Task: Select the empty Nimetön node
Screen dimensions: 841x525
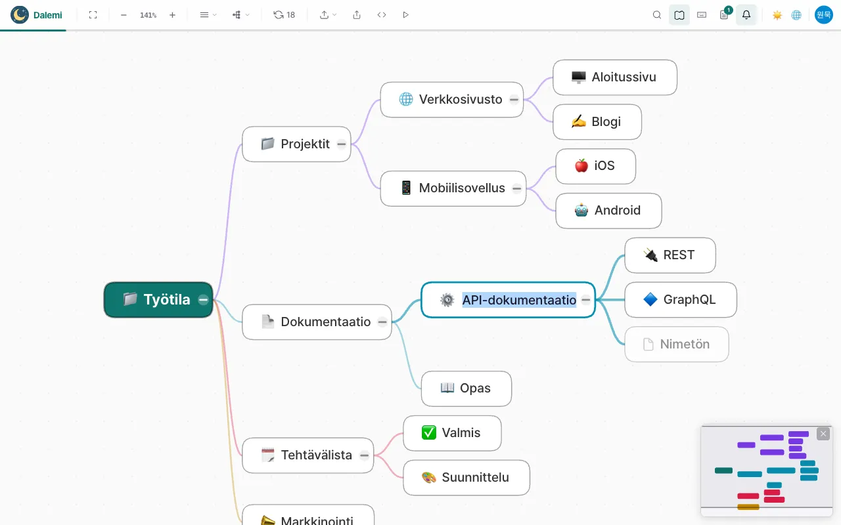Action: 677,344
